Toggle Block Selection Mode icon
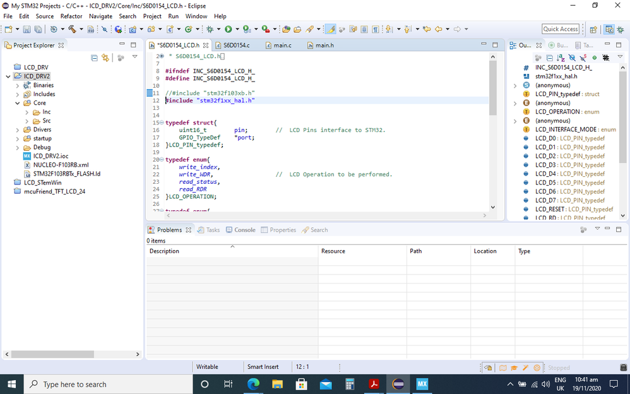 pos(364,29)
